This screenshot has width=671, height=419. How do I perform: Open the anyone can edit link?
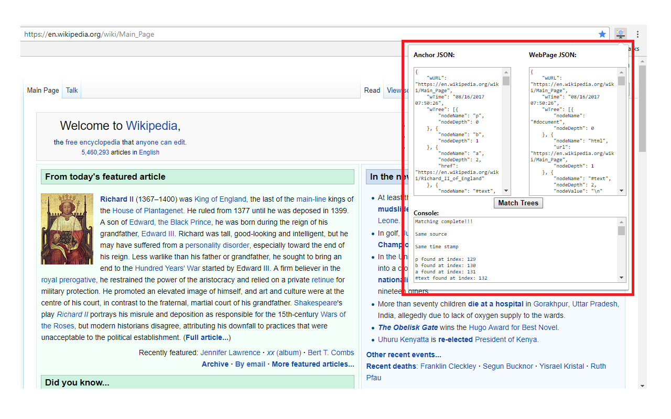point(160,142)
